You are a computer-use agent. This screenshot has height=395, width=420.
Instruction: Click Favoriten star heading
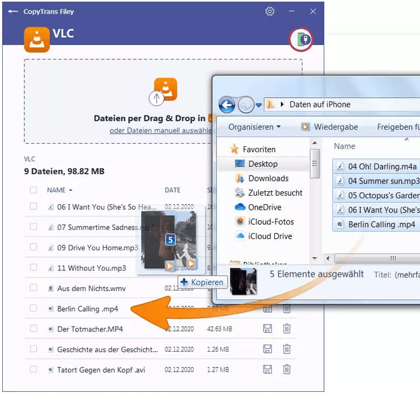point(253,149)
